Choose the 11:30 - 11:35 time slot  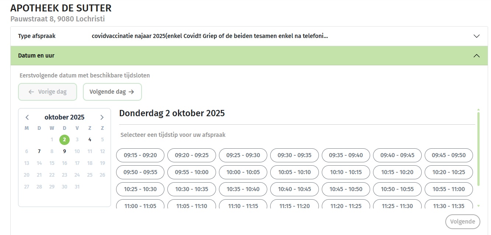(449, 205)
